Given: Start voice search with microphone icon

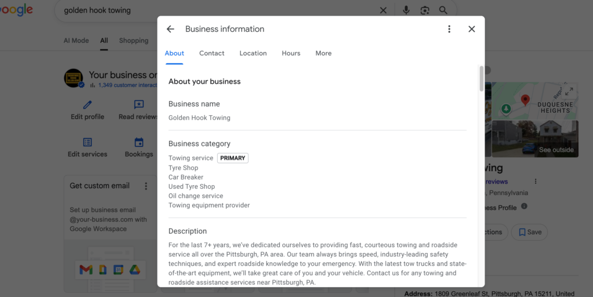Looking at the screenshot, I should [x=406, y=10].
